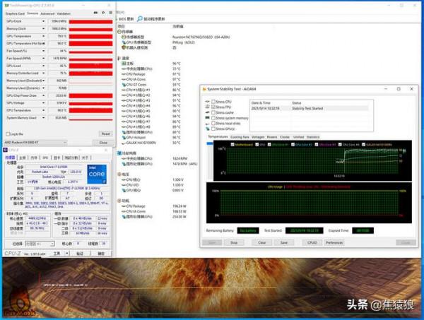Click Stress cache icon in stability test

pos(207,112)
